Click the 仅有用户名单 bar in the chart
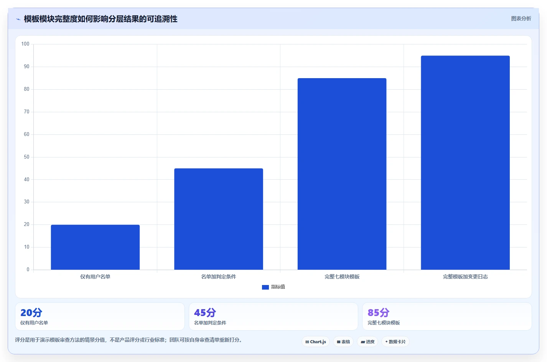 (x=95, y=247)
